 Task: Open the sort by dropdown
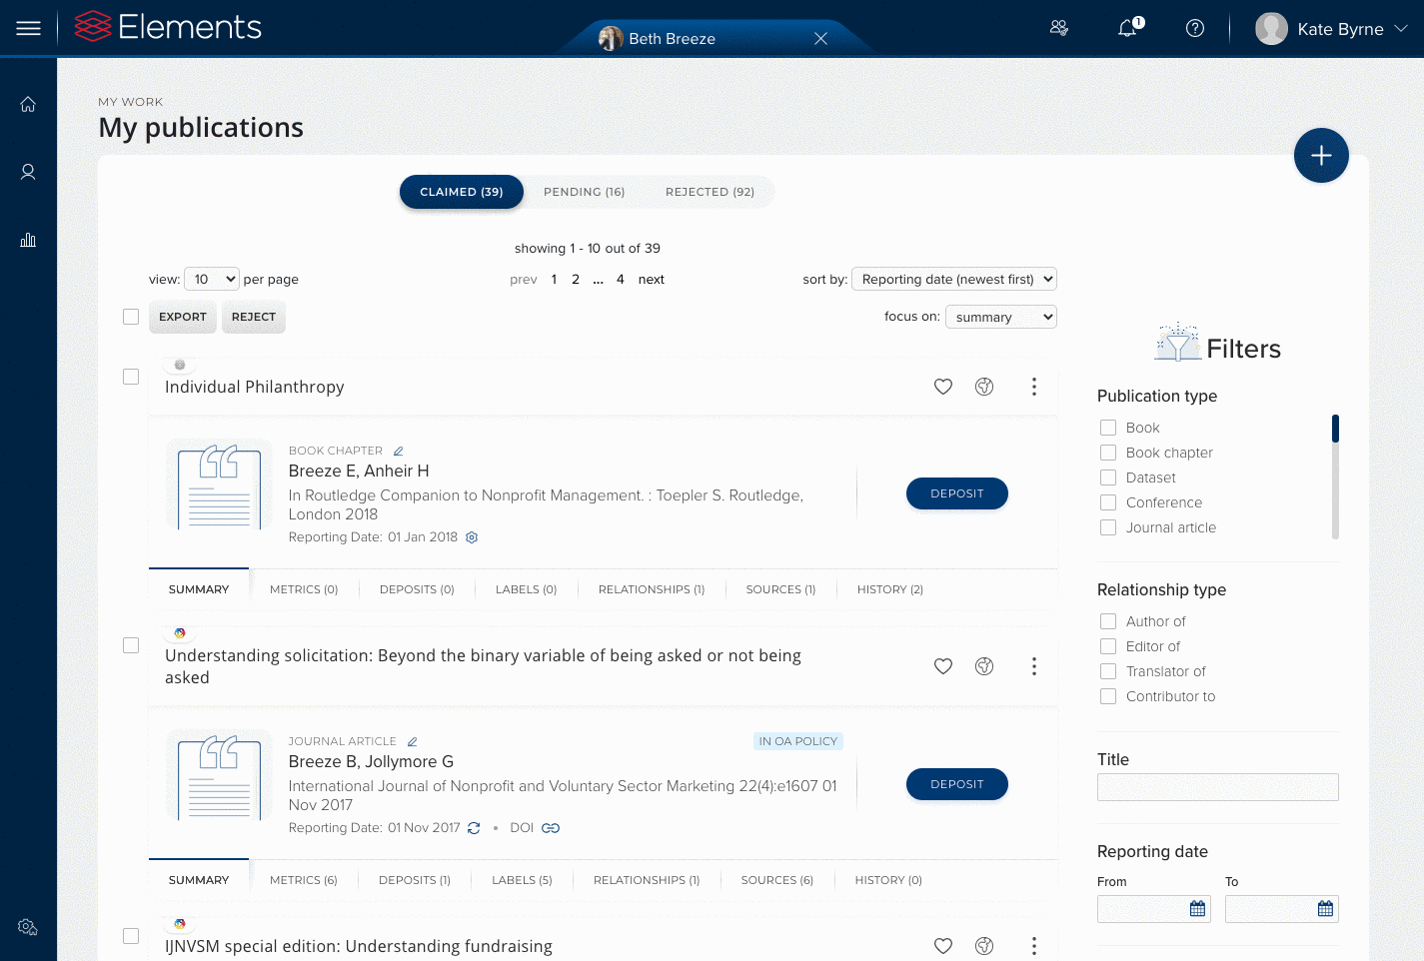[x=953, y=280]
